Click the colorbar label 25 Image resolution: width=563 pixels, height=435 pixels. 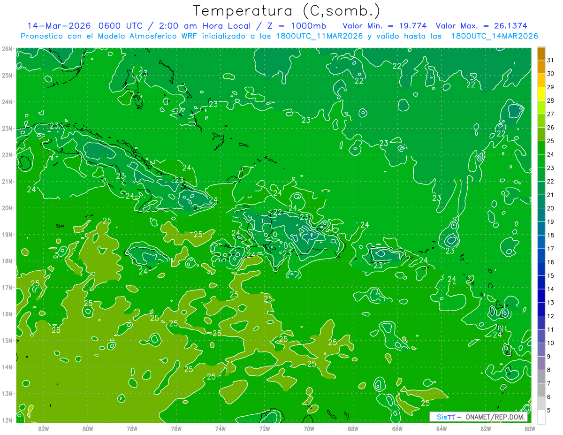click(x=550, y=141)
